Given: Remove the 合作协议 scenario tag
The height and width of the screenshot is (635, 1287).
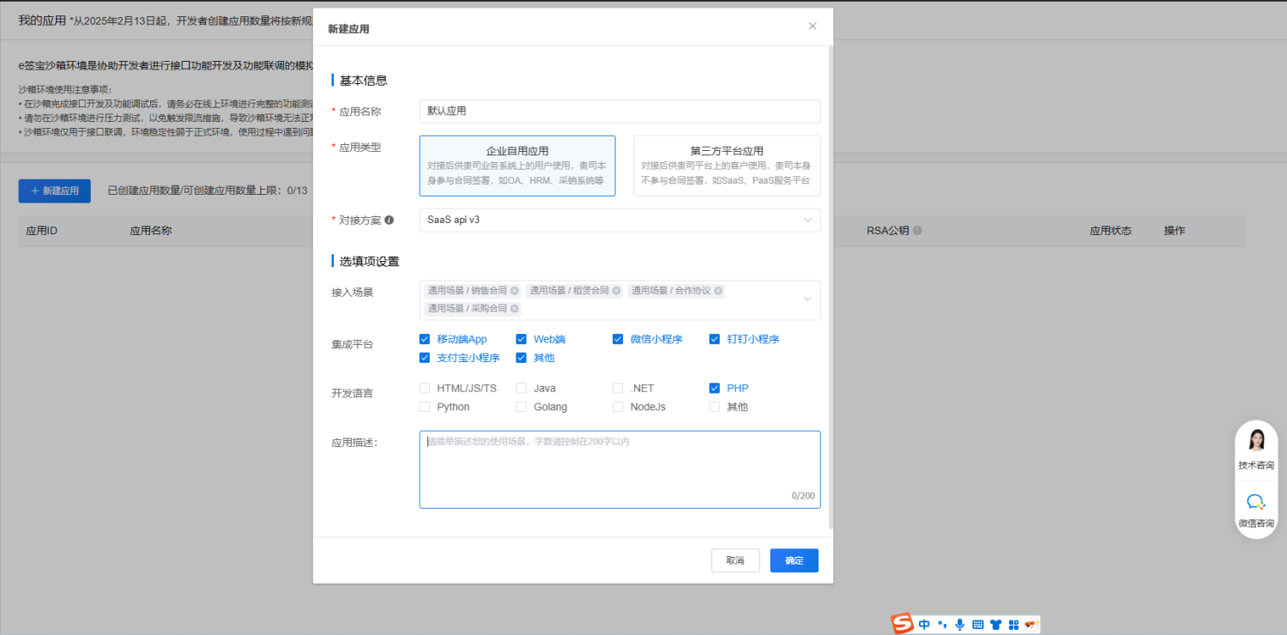Looking at the screenshot, I should [x=718, y=291].
